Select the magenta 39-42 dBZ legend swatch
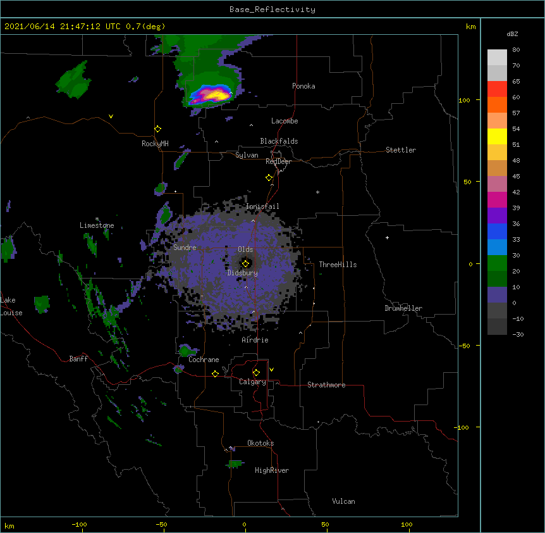The width and height of the screenshot is (545, 533). [497, 199]
